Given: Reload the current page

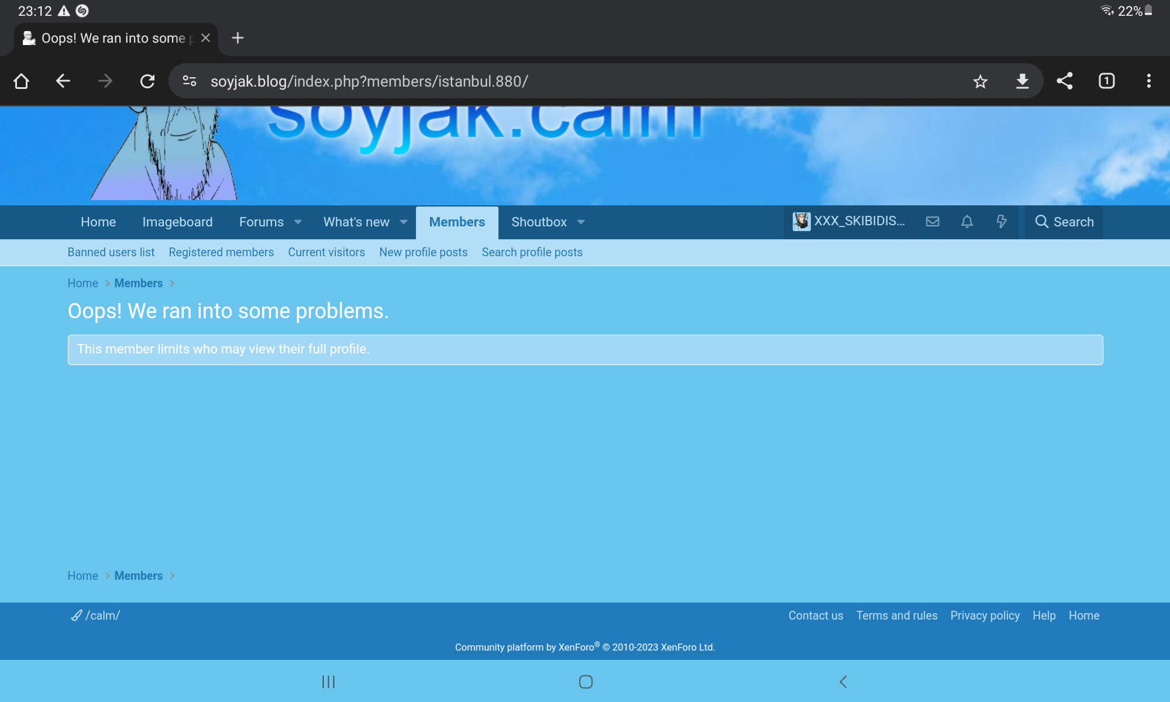Looking at the screenshot, I should (147, 81).
